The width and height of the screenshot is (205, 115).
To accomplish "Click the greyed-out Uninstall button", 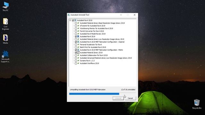I will pos(118,98).
